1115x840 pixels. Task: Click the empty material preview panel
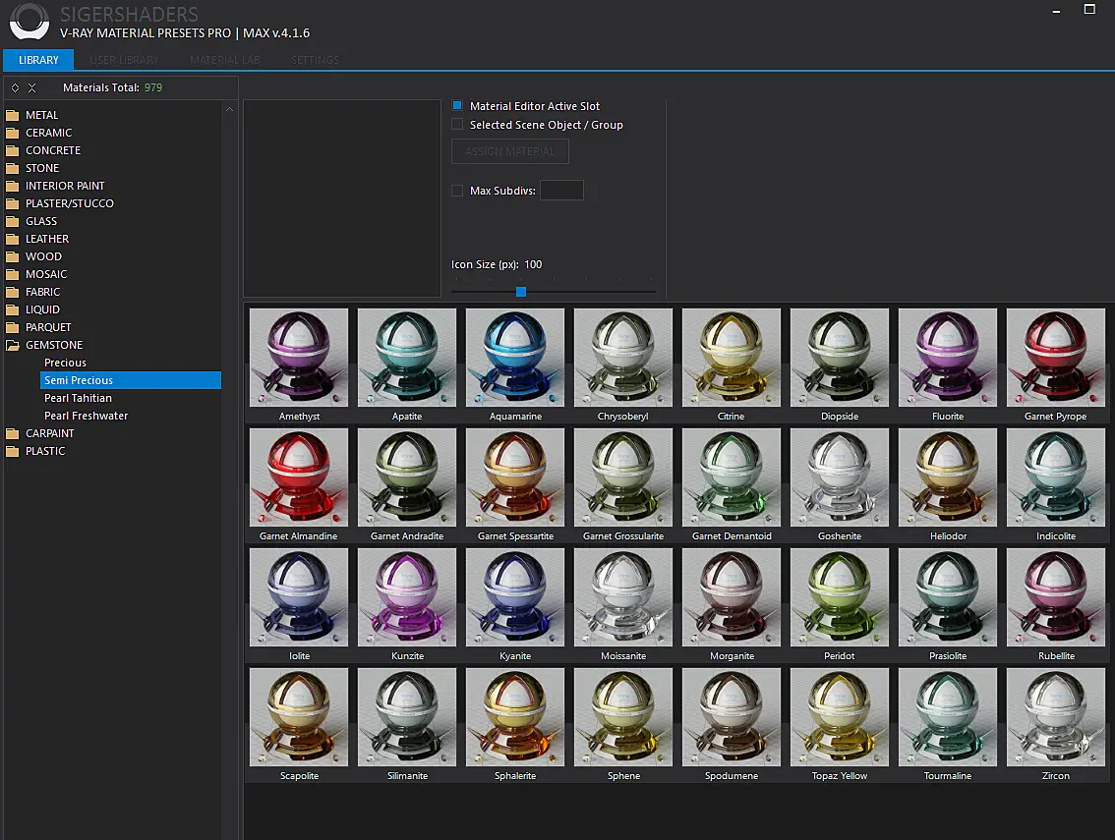(342, 198)
